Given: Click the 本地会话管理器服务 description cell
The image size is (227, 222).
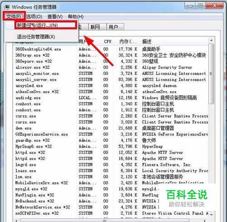Looking at the screenshot, I should tap(163, 177).
